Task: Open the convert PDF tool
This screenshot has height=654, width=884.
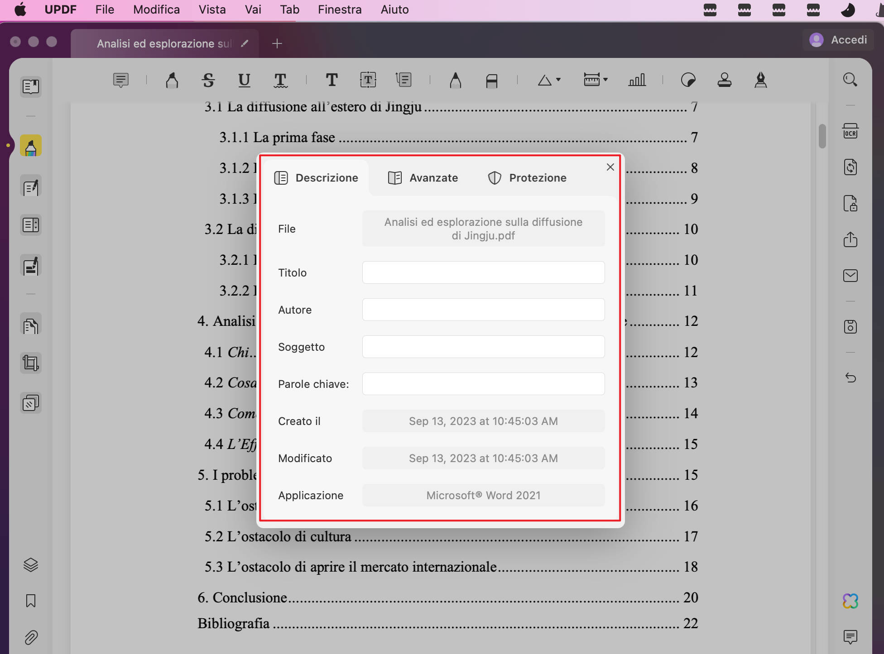Action: pyautogui.click(x=850, y=167)
